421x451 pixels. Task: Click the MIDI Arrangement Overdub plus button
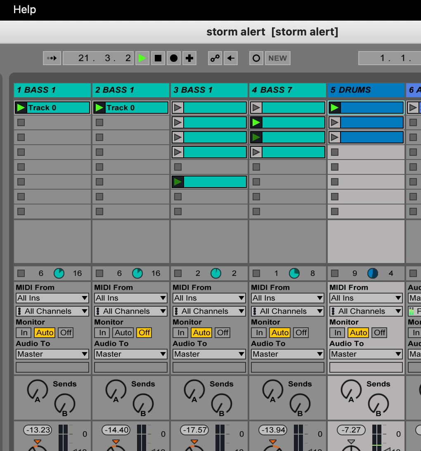(x=189, y=58)
